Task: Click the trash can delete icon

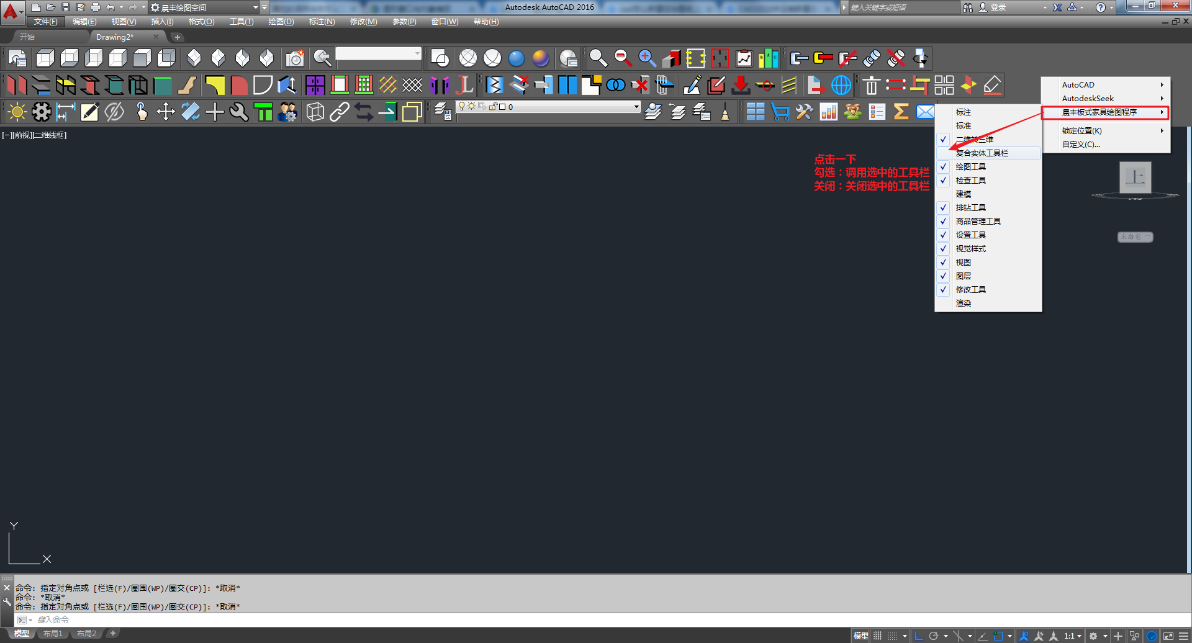Action: pyautogui.click(x=871, y=84)
